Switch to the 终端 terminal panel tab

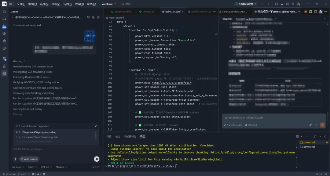pos(142,137)
